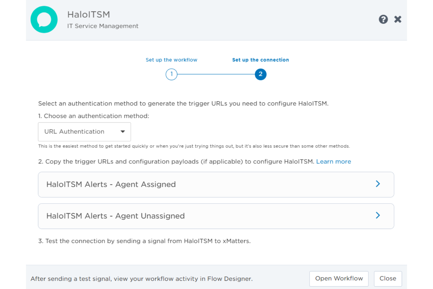Click the chevron on the Agent Assigned row

tap(378, 184)
